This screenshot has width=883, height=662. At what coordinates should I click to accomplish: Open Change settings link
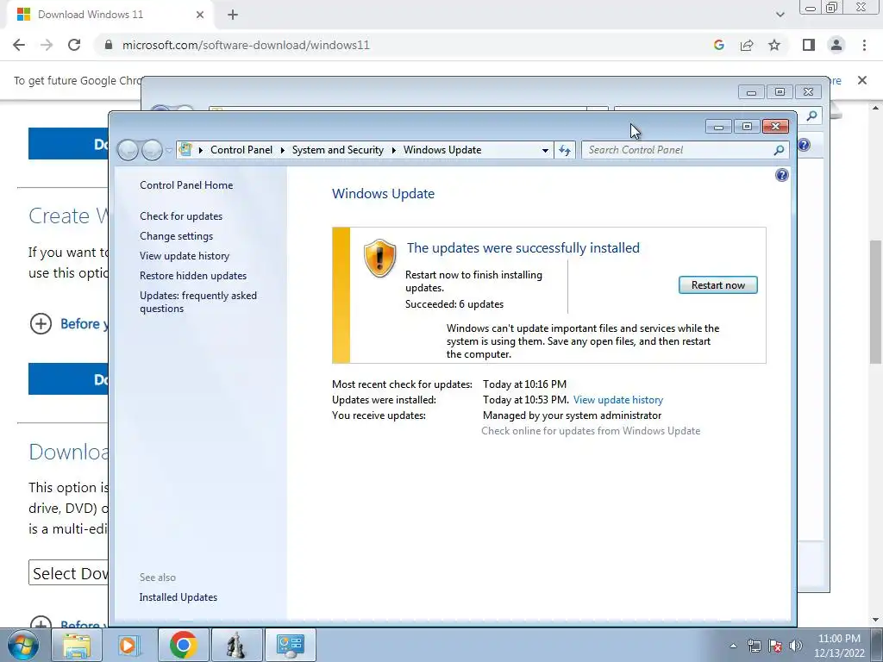coord(176,236)
